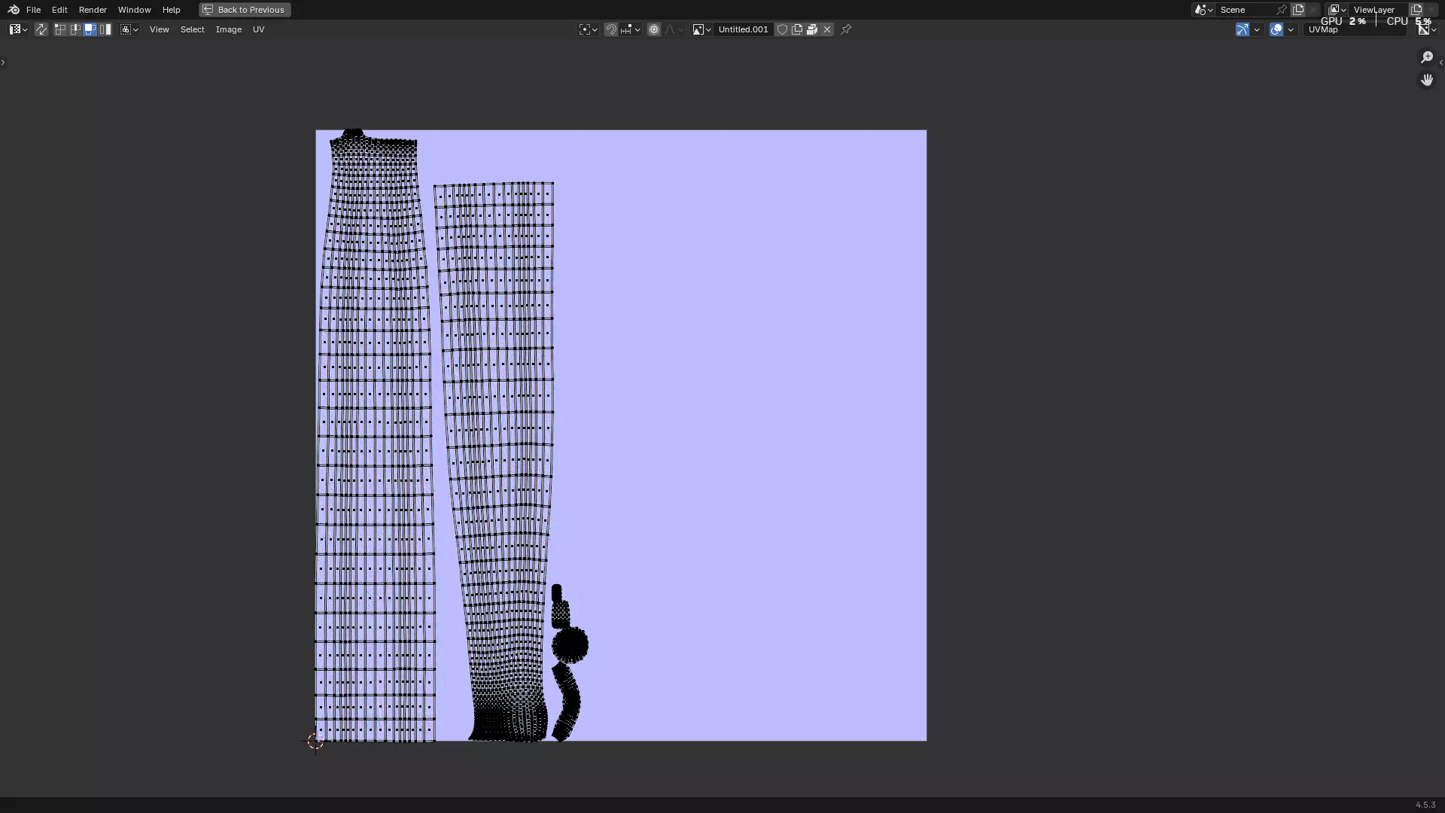Image resolution: width=1445 pixels, height=813 pixels.
Task: Open the Window menu
Action: point(134,10)
